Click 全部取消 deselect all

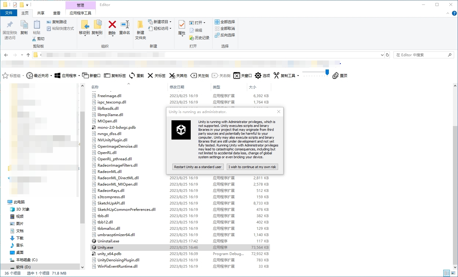point(225,29)
